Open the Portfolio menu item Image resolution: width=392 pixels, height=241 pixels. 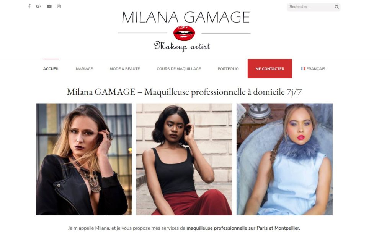pyautogui.click(x=228, y=69)
